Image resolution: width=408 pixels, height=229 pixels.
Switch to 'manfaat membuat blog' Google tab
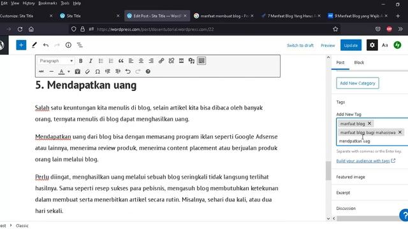(x=224, y=16)
